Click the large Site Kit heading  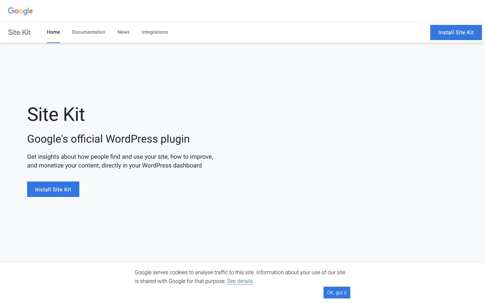click(56, 114)
